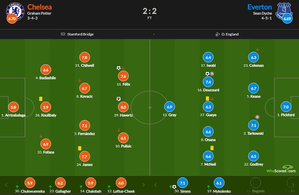
Task: Click the yellow card above McNeil
Action: point(212,148)
